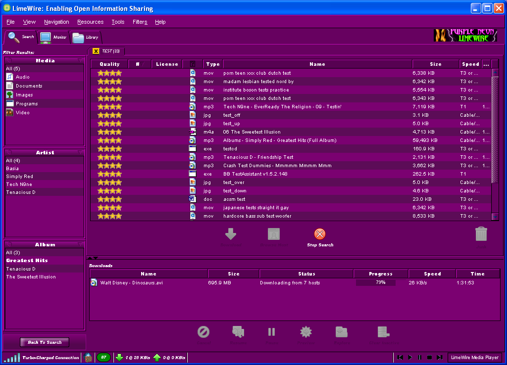Click the Explore folder icon
The width and height of the screenshot is (507, 365).
pyautogui.click(x=342, y=332)
